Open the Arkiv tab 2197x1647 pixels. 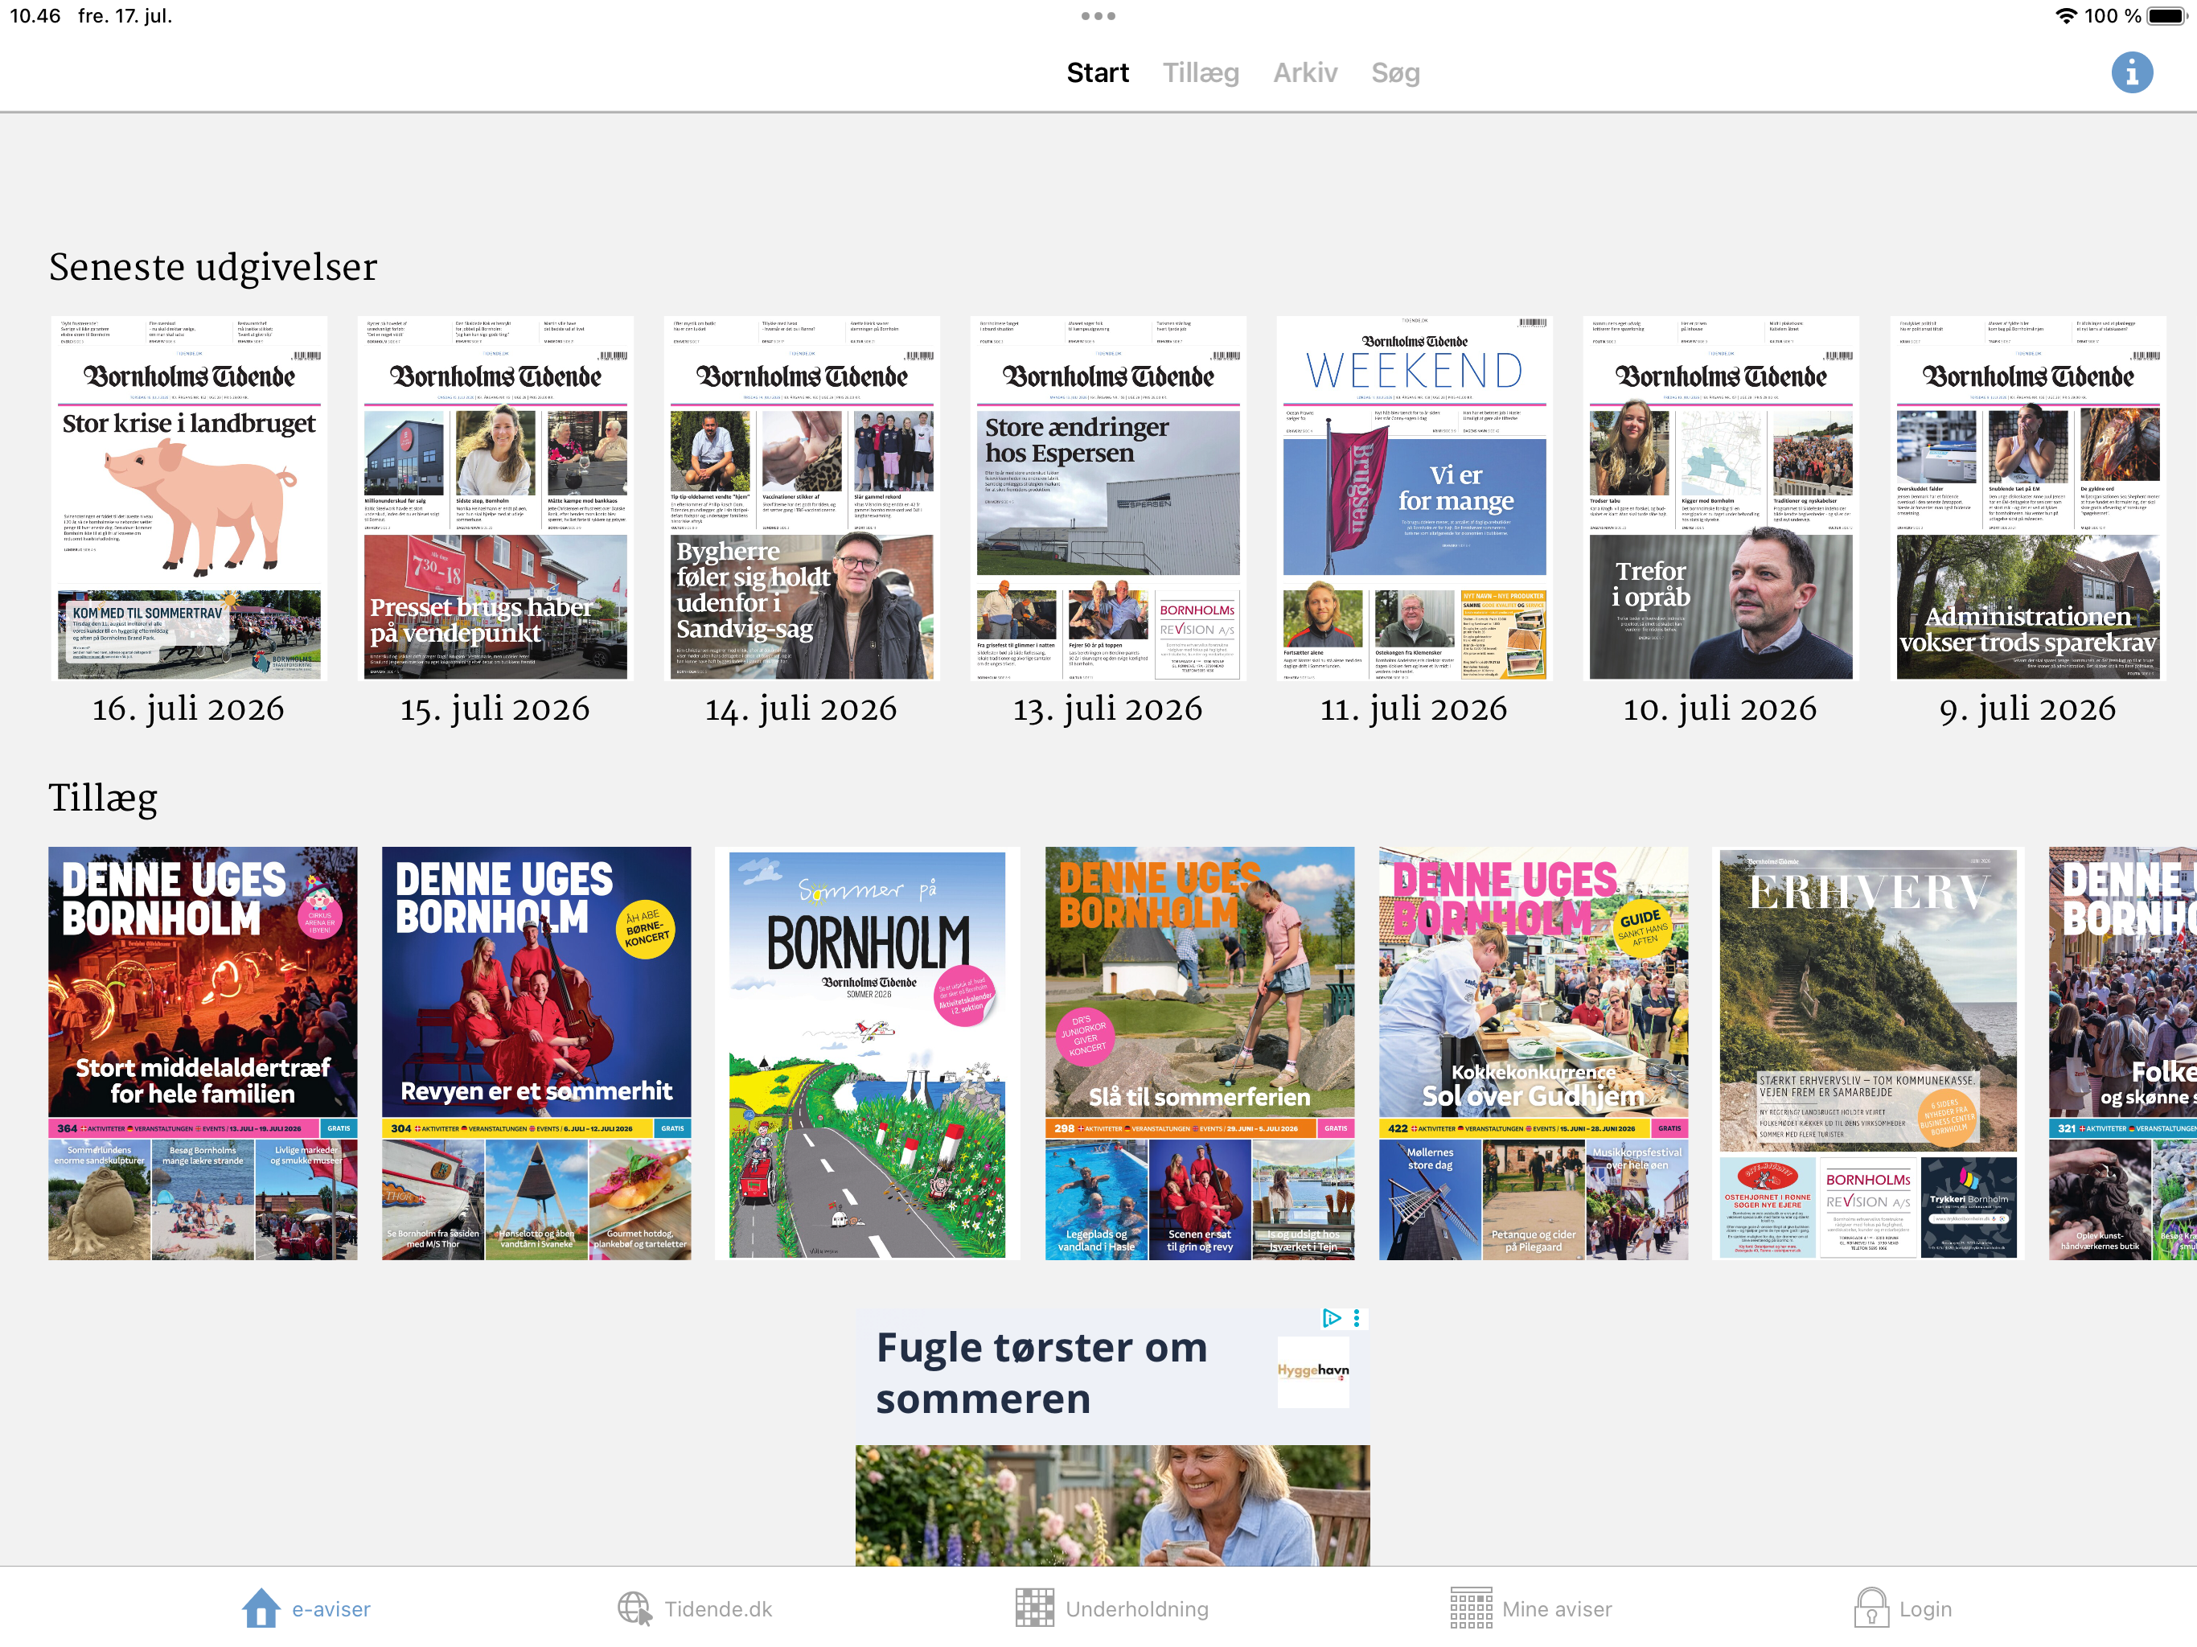point(1305,72)
